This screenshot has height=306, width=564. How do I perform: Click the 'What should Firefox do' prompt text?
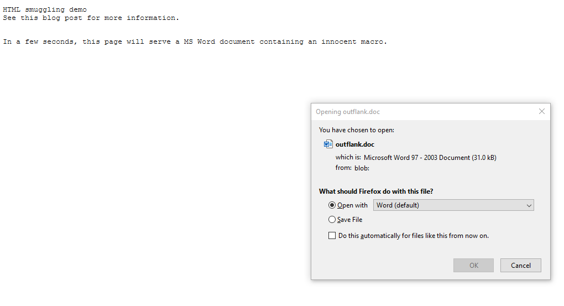click(376, 191)
